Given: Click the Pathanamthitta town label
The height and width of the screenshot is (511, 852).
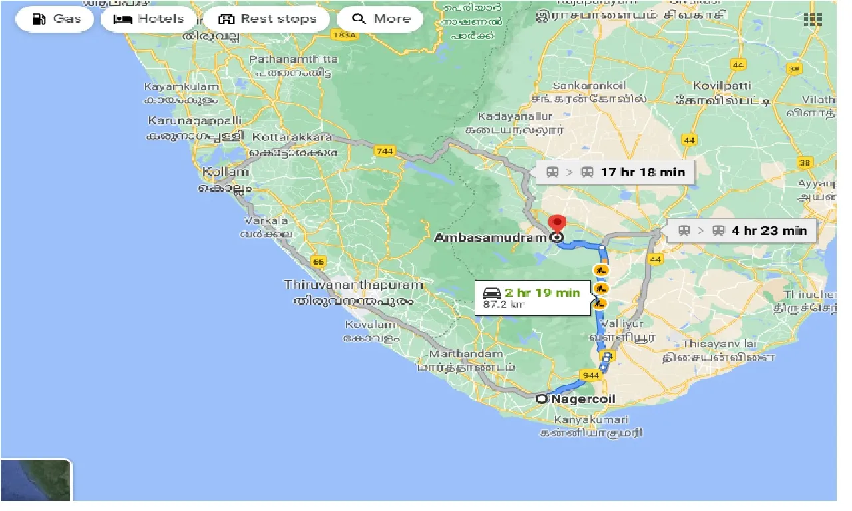Looking at the screenshot, I should (293, 65).
